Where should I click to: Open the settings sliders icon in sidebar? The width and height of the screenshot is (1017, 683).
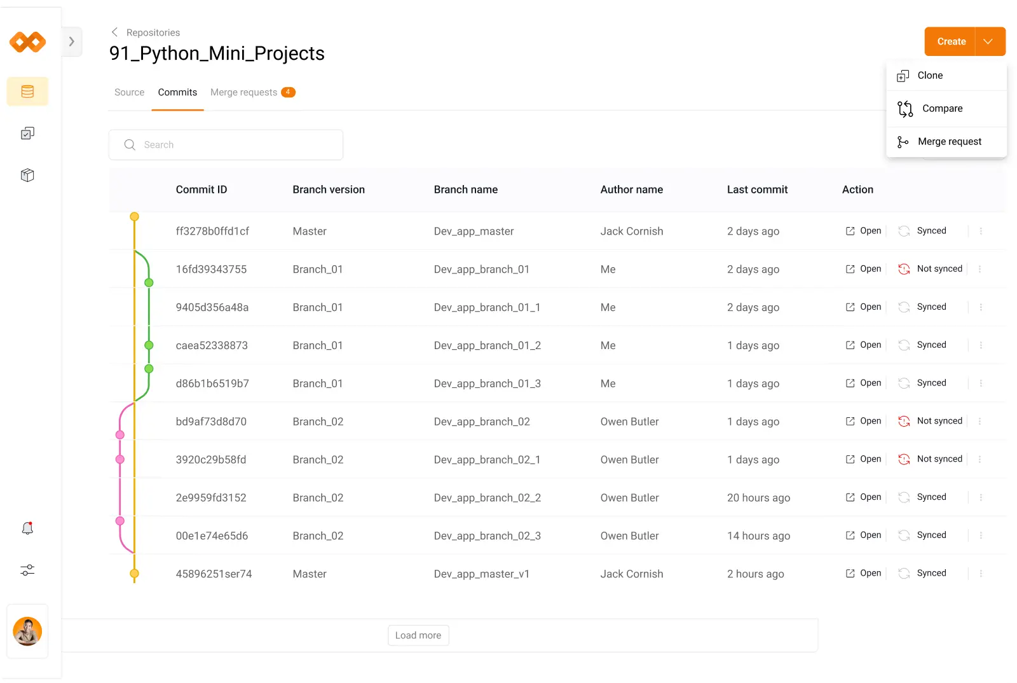click(x=27, y=570)
